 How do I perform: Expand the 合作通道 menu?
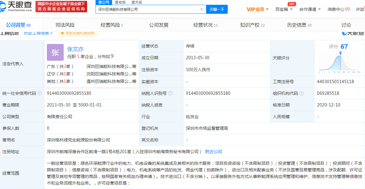310,9
